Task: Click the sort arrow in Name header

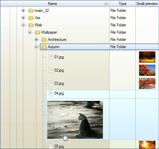Action: (106, 4)
